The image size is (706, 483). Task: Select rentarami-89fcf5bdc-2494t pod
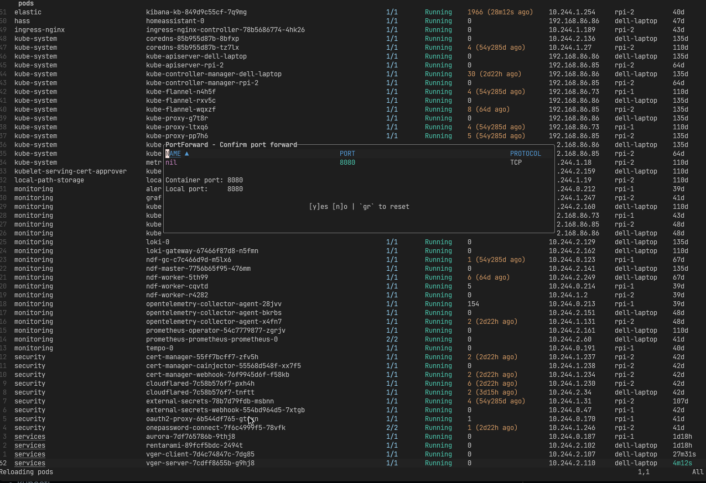194,445
